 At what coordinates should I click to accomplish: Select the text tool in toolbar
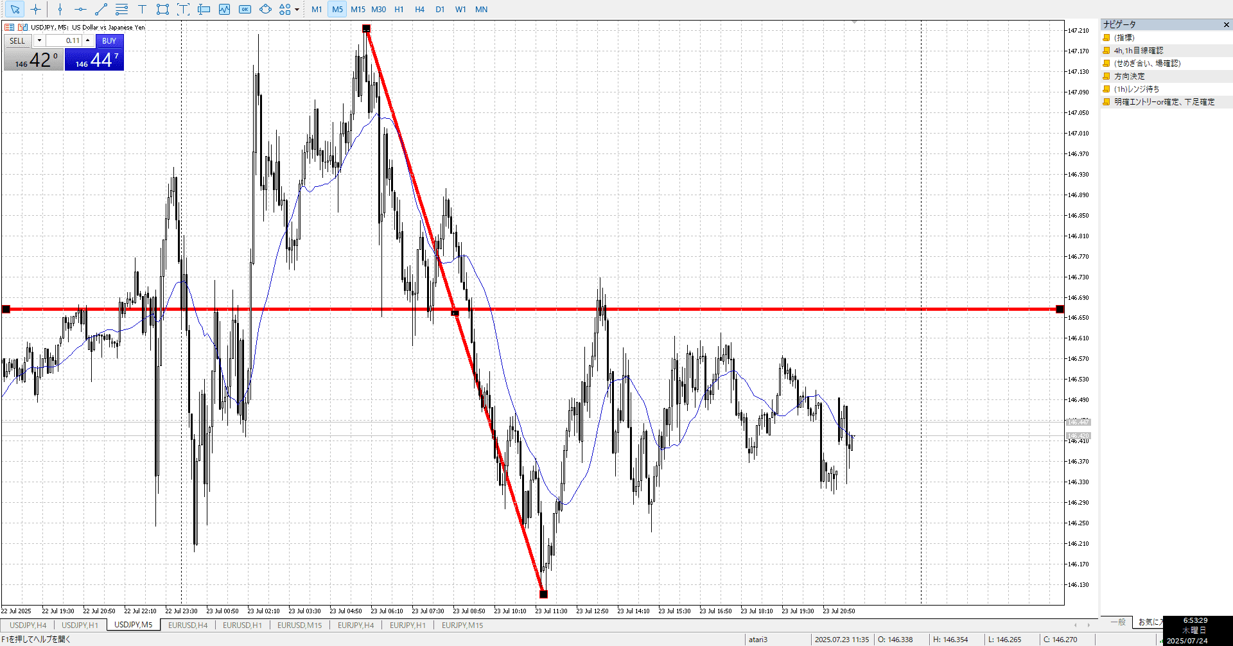click(143, 9)
